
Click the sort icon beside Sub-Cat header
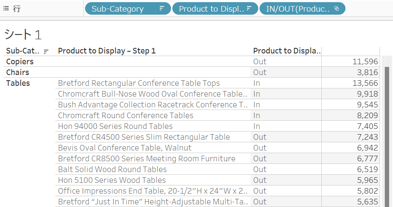point(46,52)
